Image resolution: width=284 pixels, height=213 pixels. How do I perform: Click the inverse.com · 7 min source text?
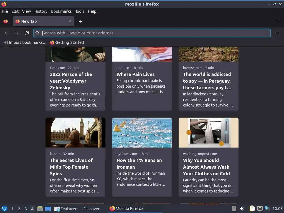[x=199, y=68]
